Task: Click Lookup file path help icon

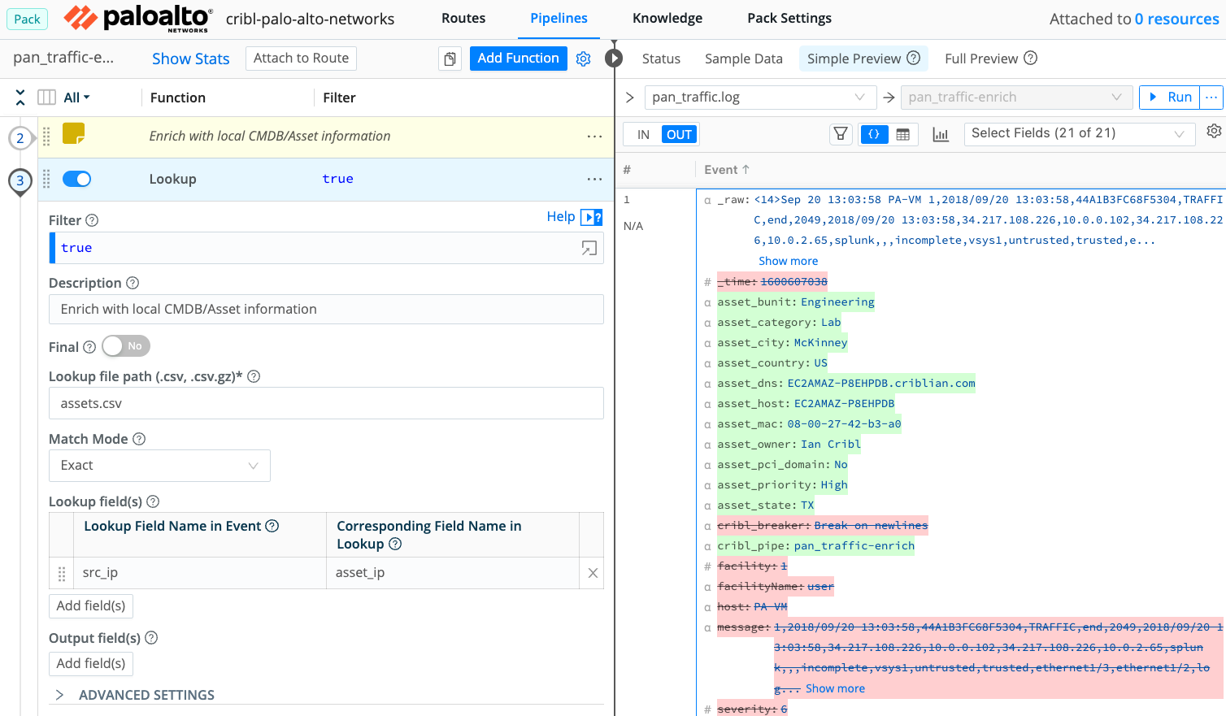Action: [x=254, y=376]
